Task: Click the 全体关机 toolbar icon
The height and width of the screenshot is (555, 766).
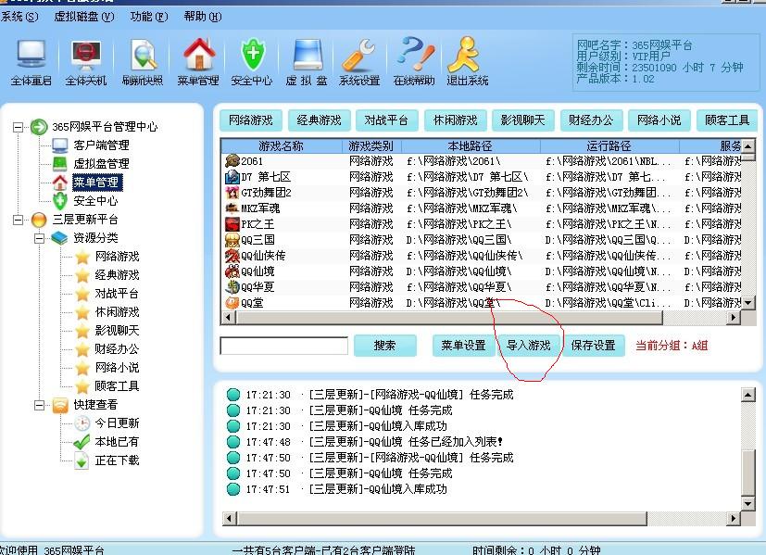Action: click(86, 61)
